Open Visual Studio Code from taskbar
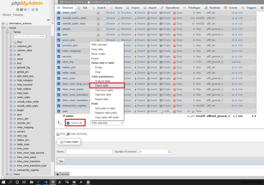Viewport: 264px width, 185px height. pyautogui.click(x=46, y=182)
